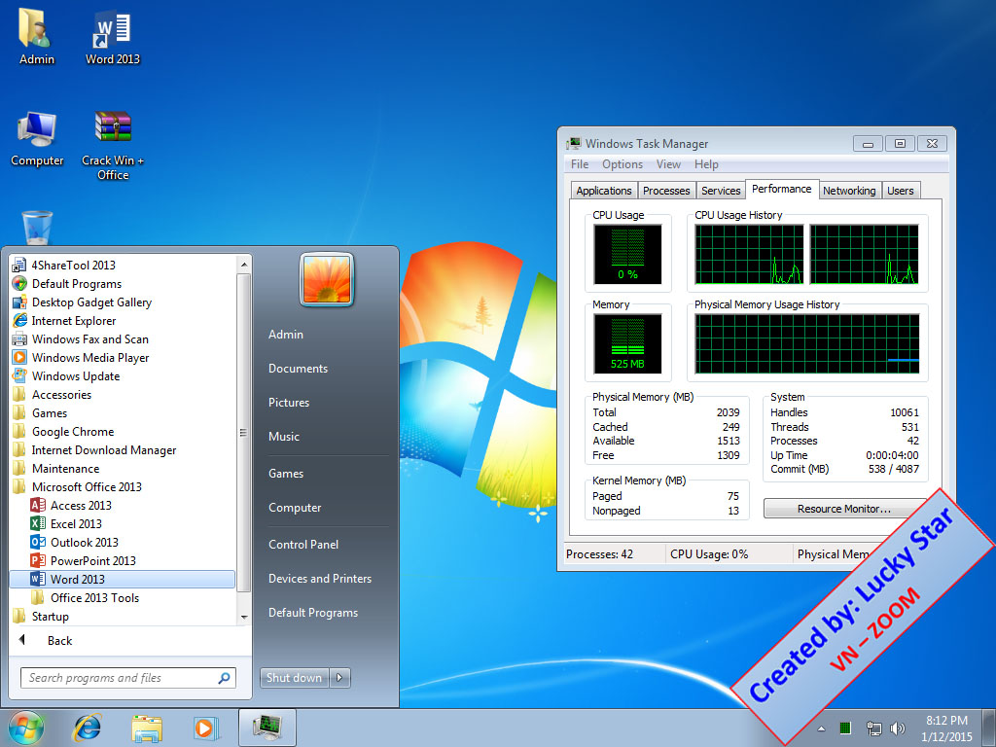
Task: Switch to the Networking tab
Action: click(848, 191)
